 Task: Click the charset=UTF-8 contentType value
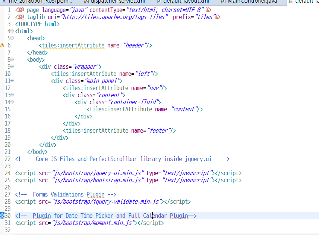pyautogui.click(x=165, y=10)
